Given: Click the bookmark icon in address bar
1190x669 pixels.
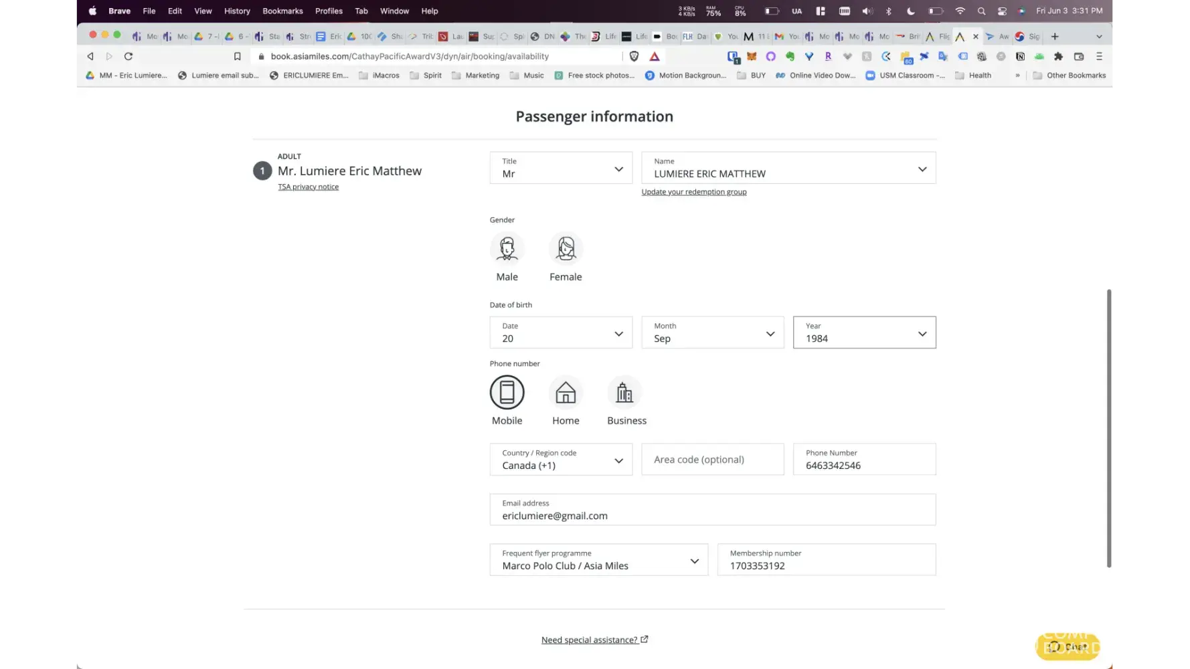Looking at the screenshot, I should pyautogui.click(x=237, y=56).
